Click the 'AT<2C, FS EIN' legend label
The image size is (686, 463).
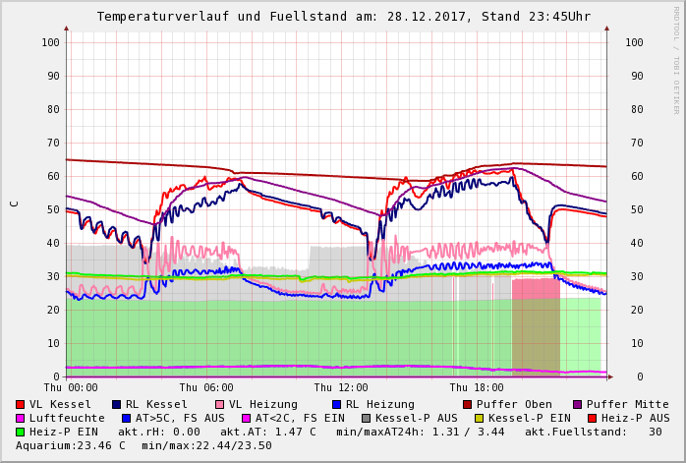coord(300,418)
